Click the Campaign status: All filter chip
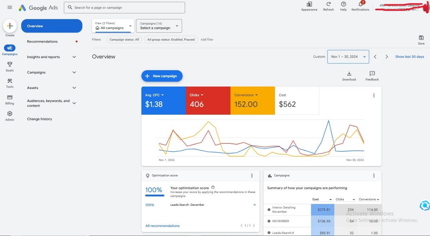 pos(124,40)
